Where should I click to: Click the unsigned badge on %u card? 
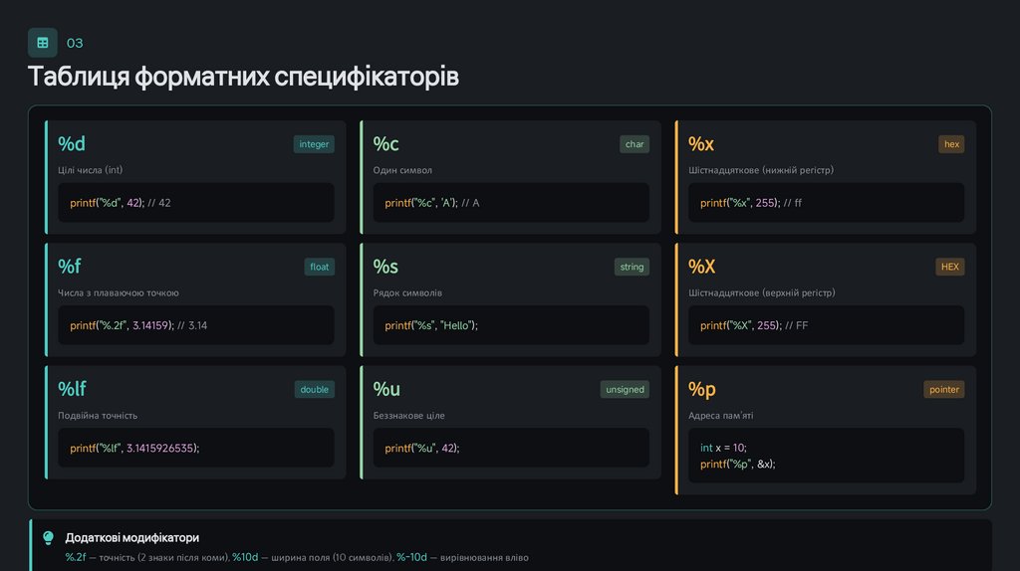pos(625,389)
